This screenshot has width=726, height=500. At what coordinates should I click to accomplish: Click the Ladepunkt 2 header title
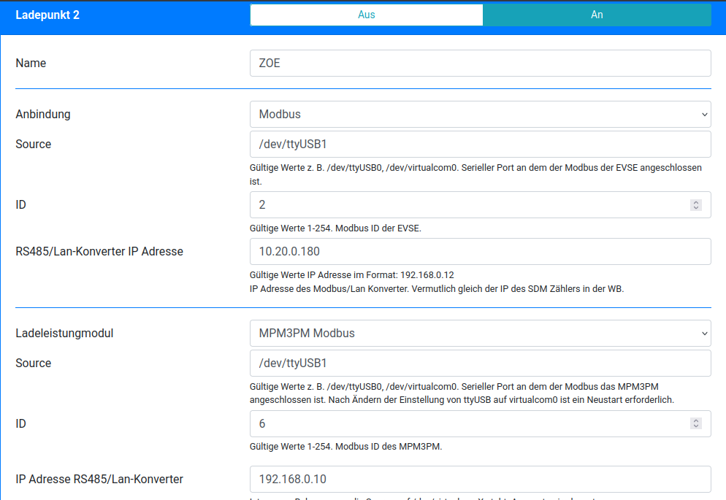pyautogui.click(x=47, y=15)
